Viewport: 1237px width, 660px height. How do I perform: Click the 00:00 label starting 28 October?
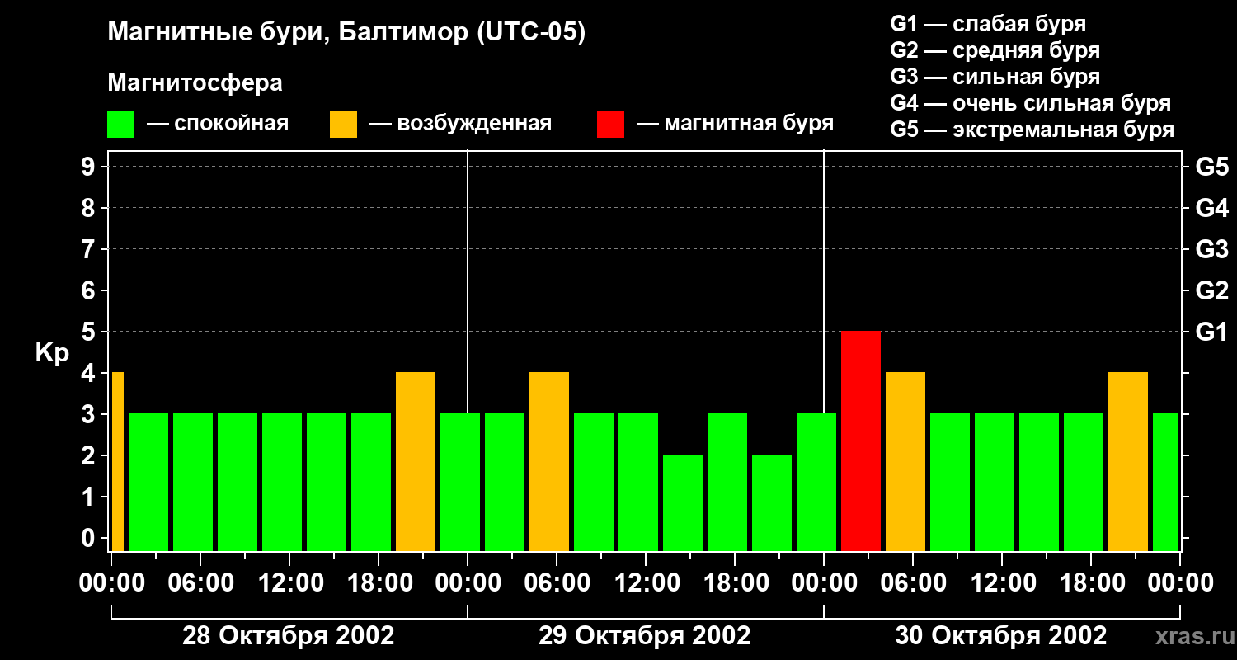click(x=111, y=582)
